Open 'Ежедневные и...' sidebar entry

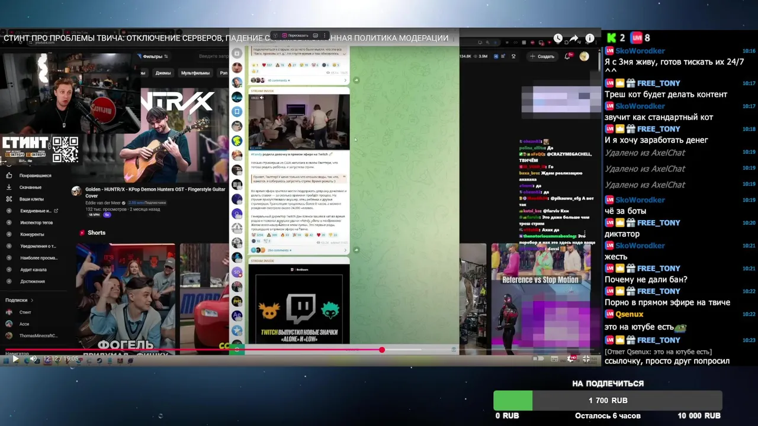[x=36, y=211]
